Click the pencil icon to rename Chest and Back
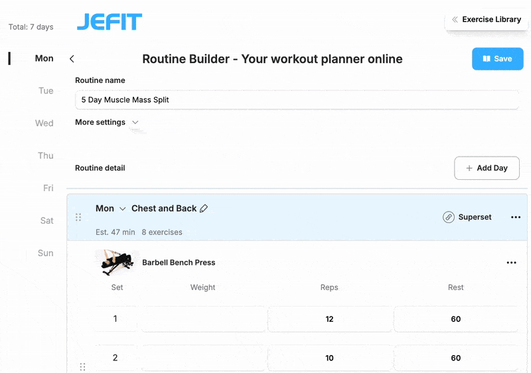 tap(204, 208)
